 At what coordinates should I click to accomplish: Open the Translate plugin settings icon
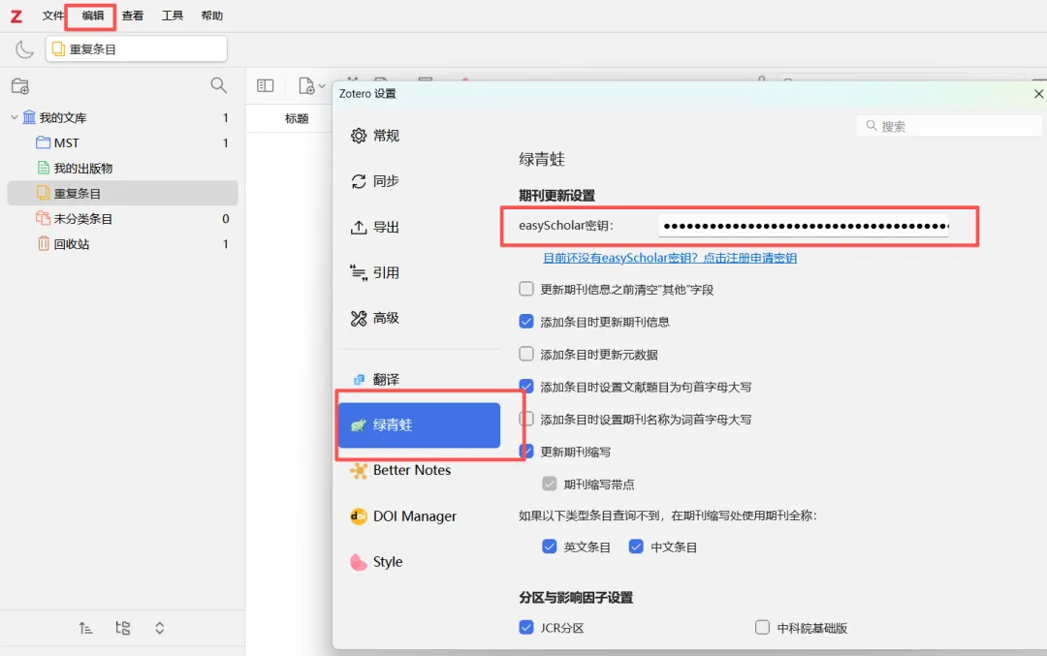(x=359, y=380)
